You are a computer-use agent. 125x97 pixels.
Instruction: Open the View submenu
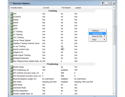[x=97, y=40]
